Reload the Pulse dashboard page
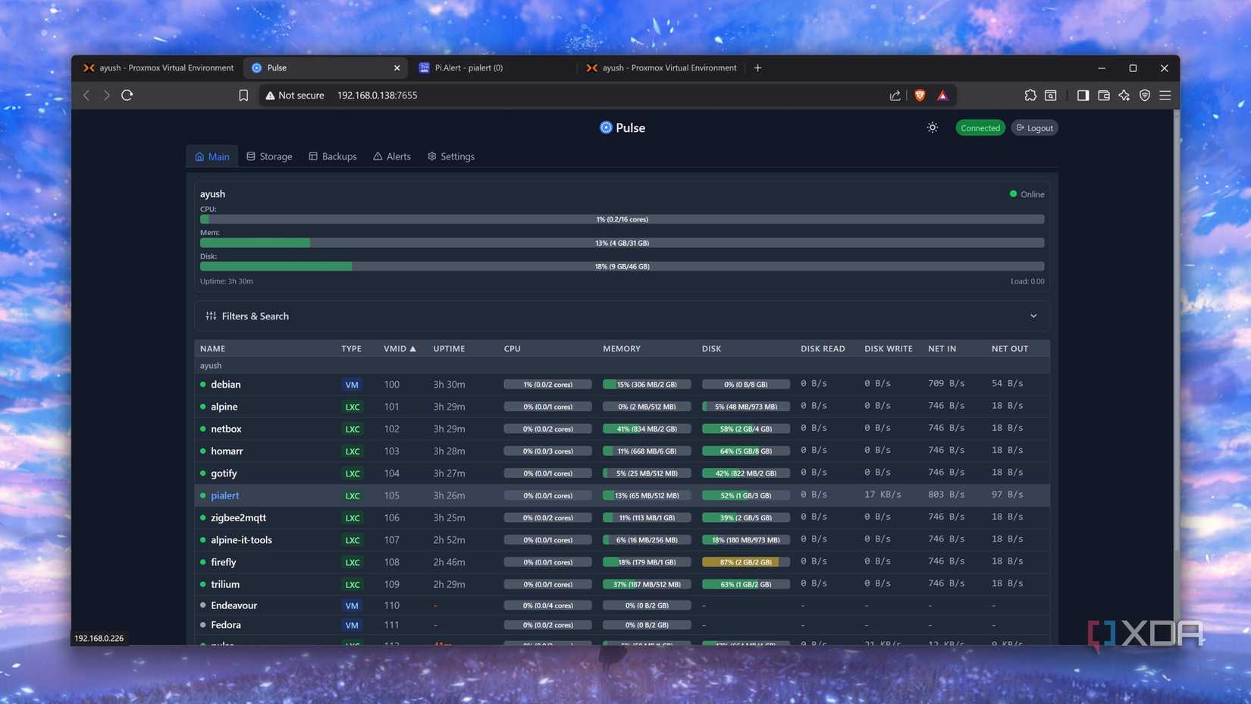Screen dimensions: 1251x704 tap(127, 95)
